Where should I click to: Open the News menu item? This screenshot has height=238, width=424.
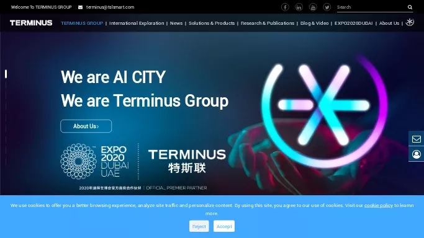(176, 23)
